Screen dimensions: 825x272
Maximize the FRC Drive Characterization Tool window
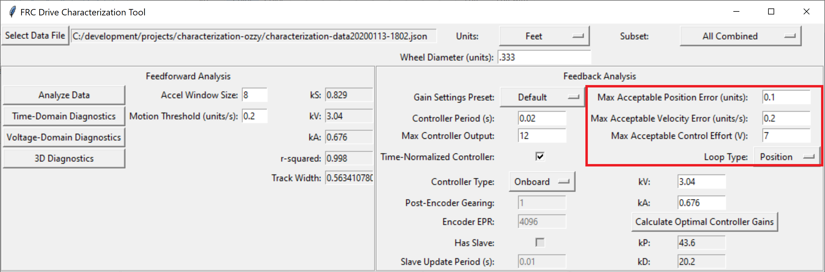771,12
